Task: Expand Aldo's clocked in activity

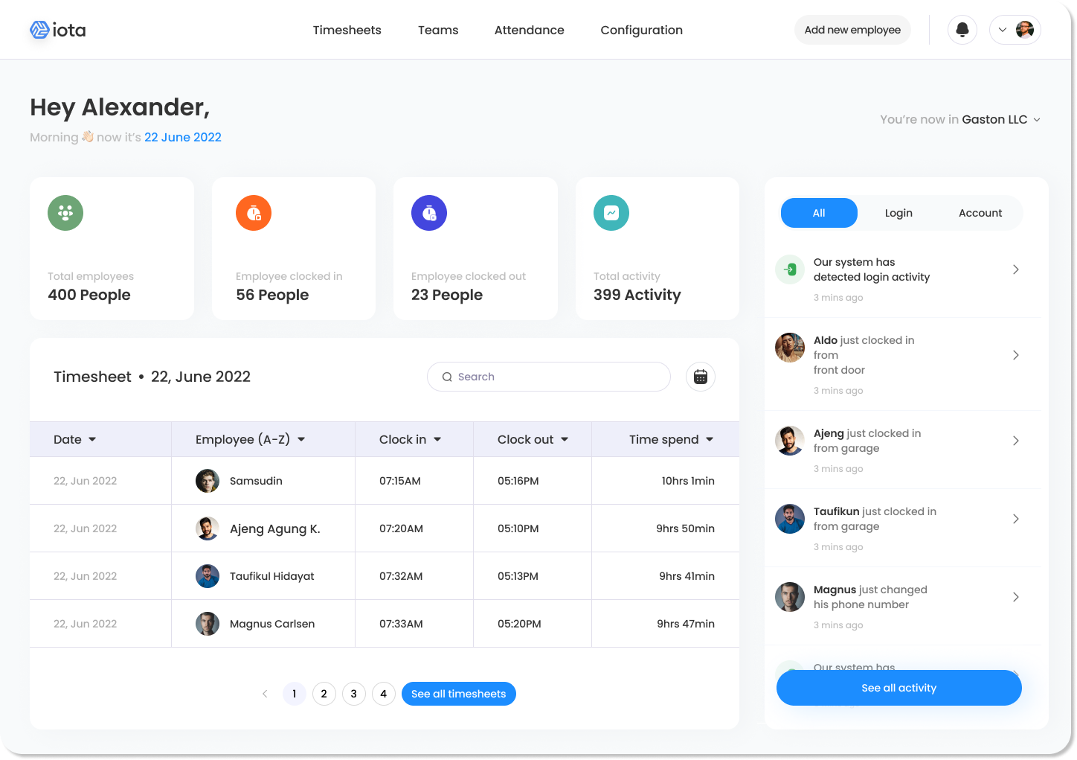Action: [x=1015, y=355]
